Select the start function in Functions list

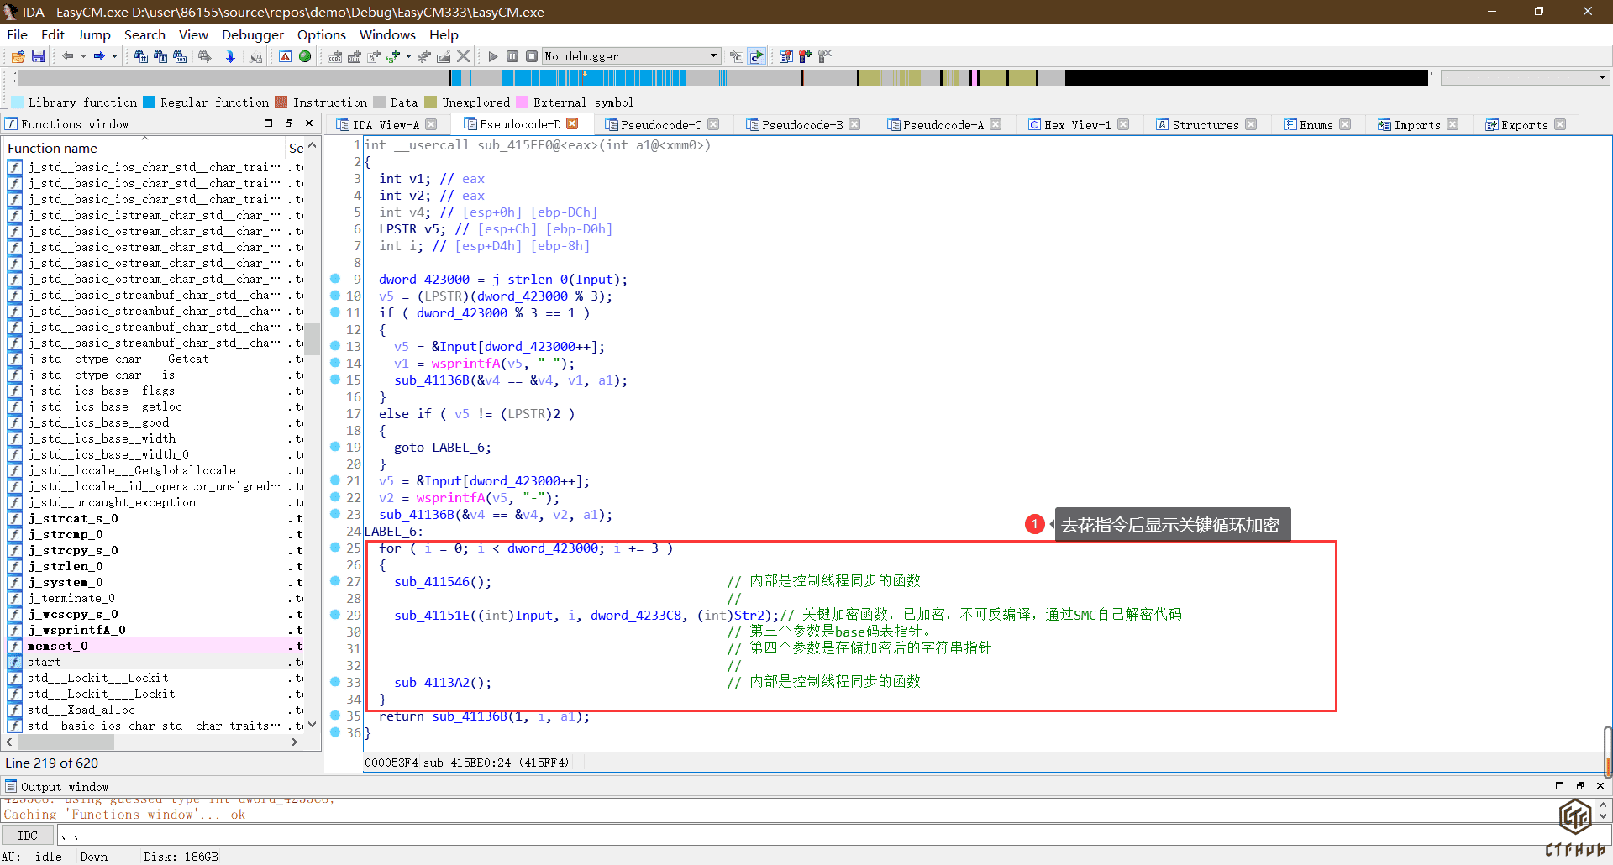tap(44, 662)
